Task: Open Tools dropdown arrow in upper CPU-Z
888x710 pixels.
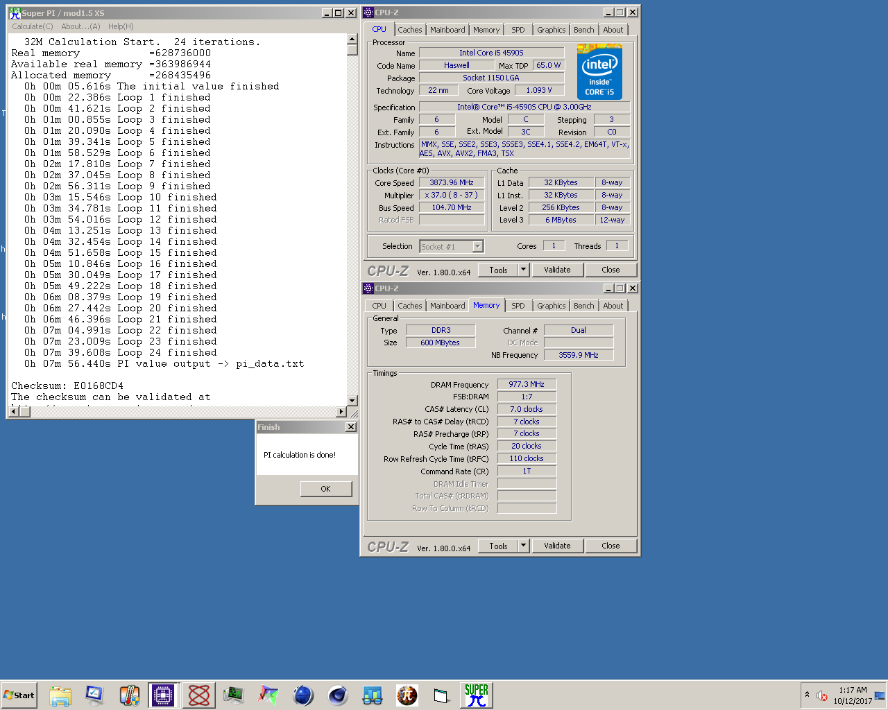Action: tap(524, 270)
